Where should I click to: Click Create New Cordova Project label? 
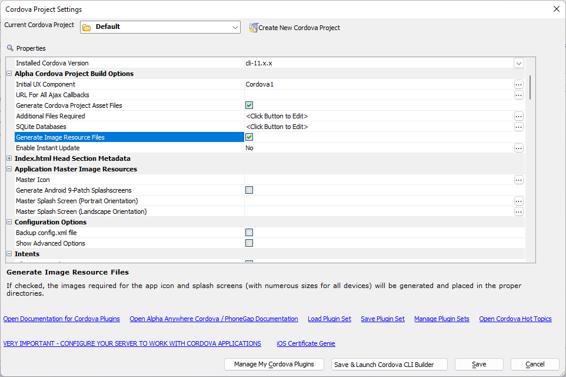point(299,28)
